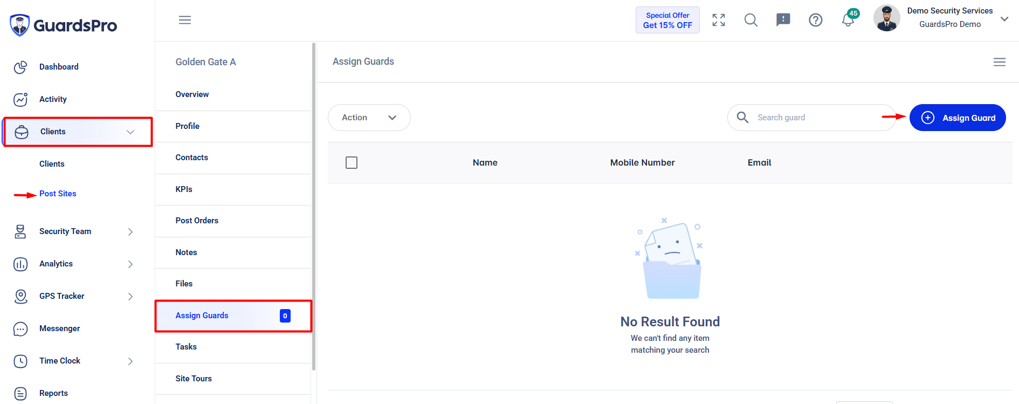This screenshot has width=1019, height=404.
Task: Expand the Security Team submenu chevron
Action: click(130, 231)
